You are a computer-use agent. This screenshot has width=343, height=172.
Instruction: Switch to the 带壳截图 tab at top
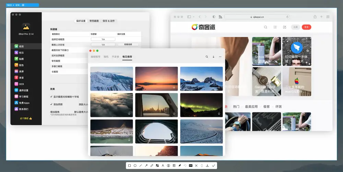pyautogui.click(x=94, y=21)
